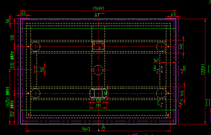Select the 161 dimension text

click(156, 60)
